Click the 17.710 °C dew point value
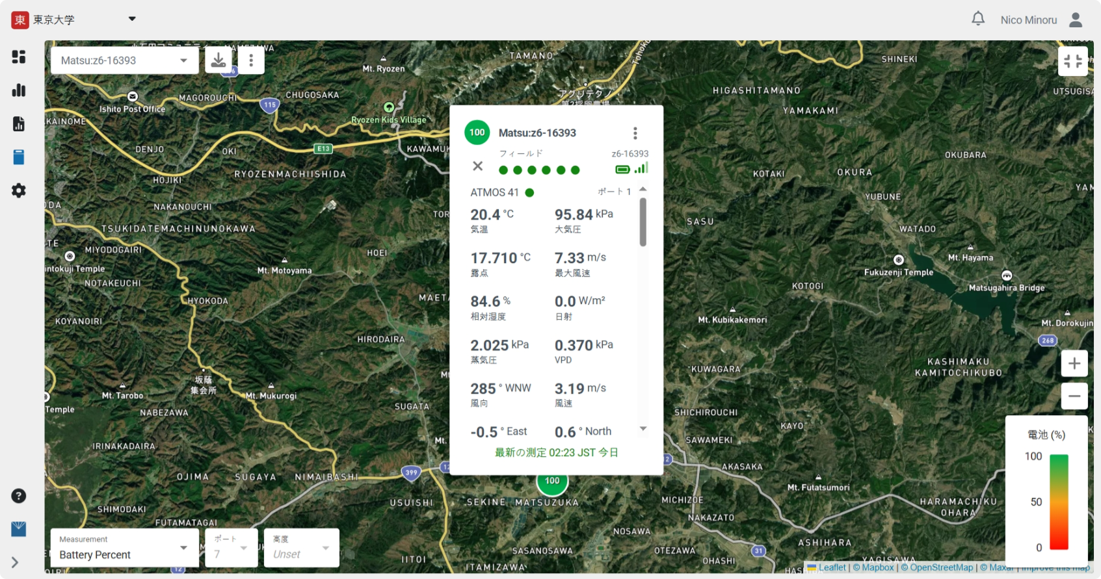 (x=500, y=258)
